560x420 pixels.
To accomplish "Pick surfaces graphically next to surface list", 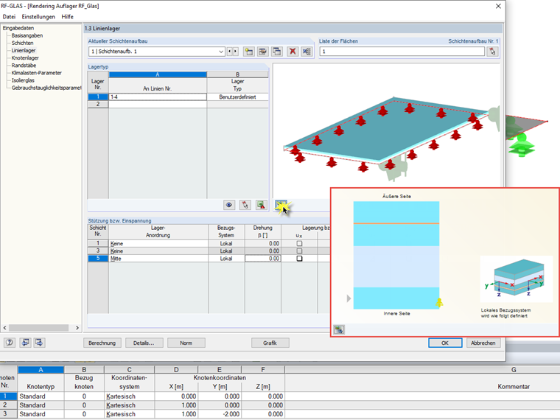I will 493,52.
